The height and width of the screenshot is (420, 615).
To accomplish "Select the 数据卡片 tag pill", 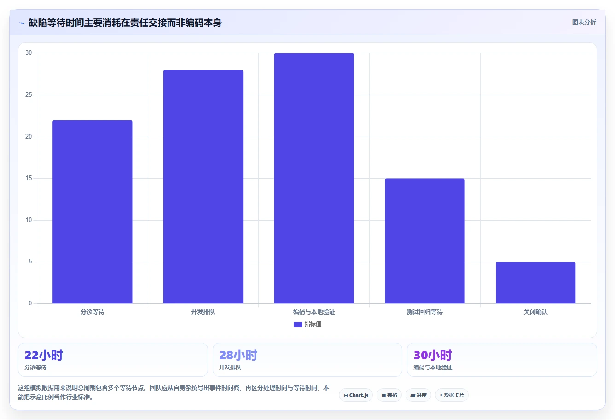I will click(x=452, y=395).
